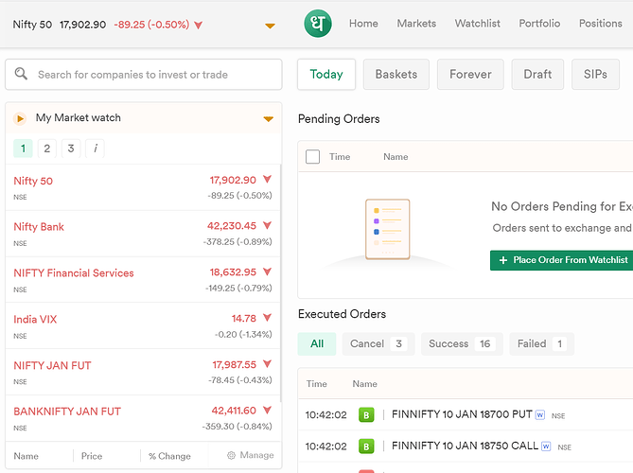The height and width of the screenshot is (473, 633).
Task: Filter executed orders by Failed
Action: [x=542, y=343]
